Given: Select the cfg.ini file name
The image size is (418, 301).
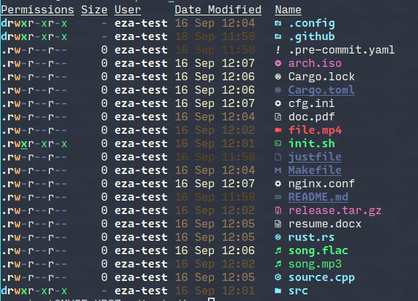Looking at the screenshot, I should click(312, 104).
